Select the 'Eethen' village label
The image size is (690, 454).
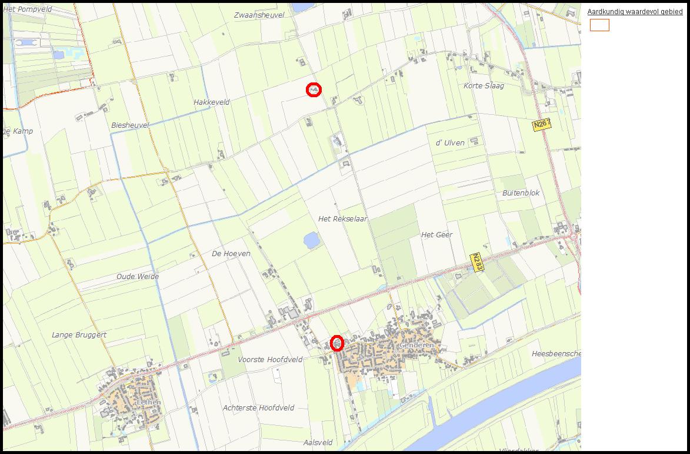[x=148, y=402]
